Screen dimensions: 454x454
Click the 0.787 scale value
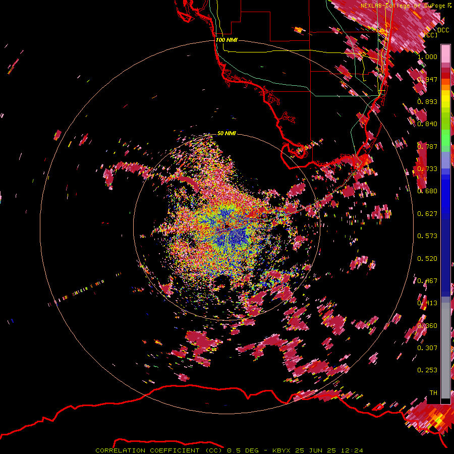427,146
